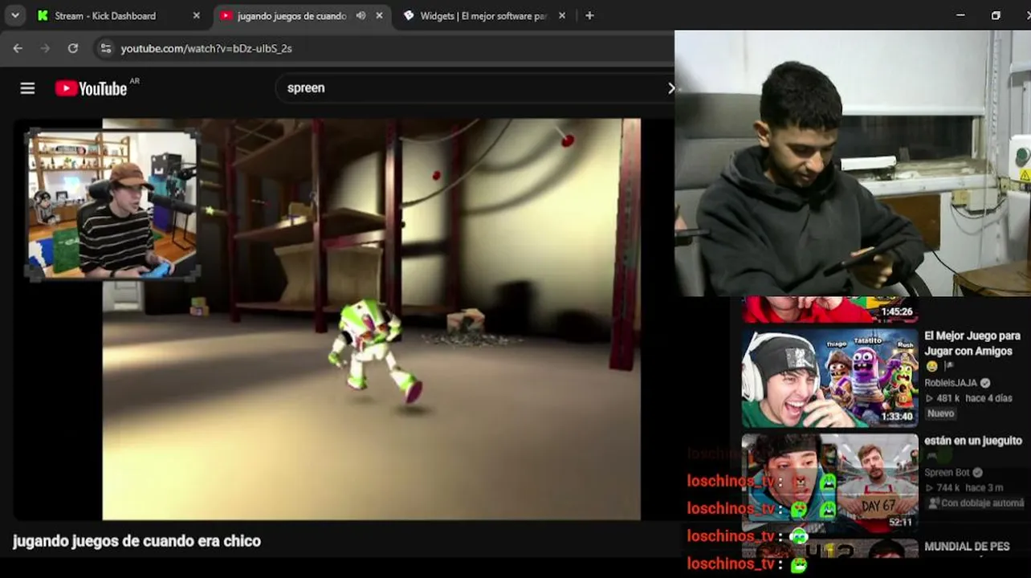
Task: Click the Con doblaje automá label
Action: pyautogui.click(x=977, y=503)
